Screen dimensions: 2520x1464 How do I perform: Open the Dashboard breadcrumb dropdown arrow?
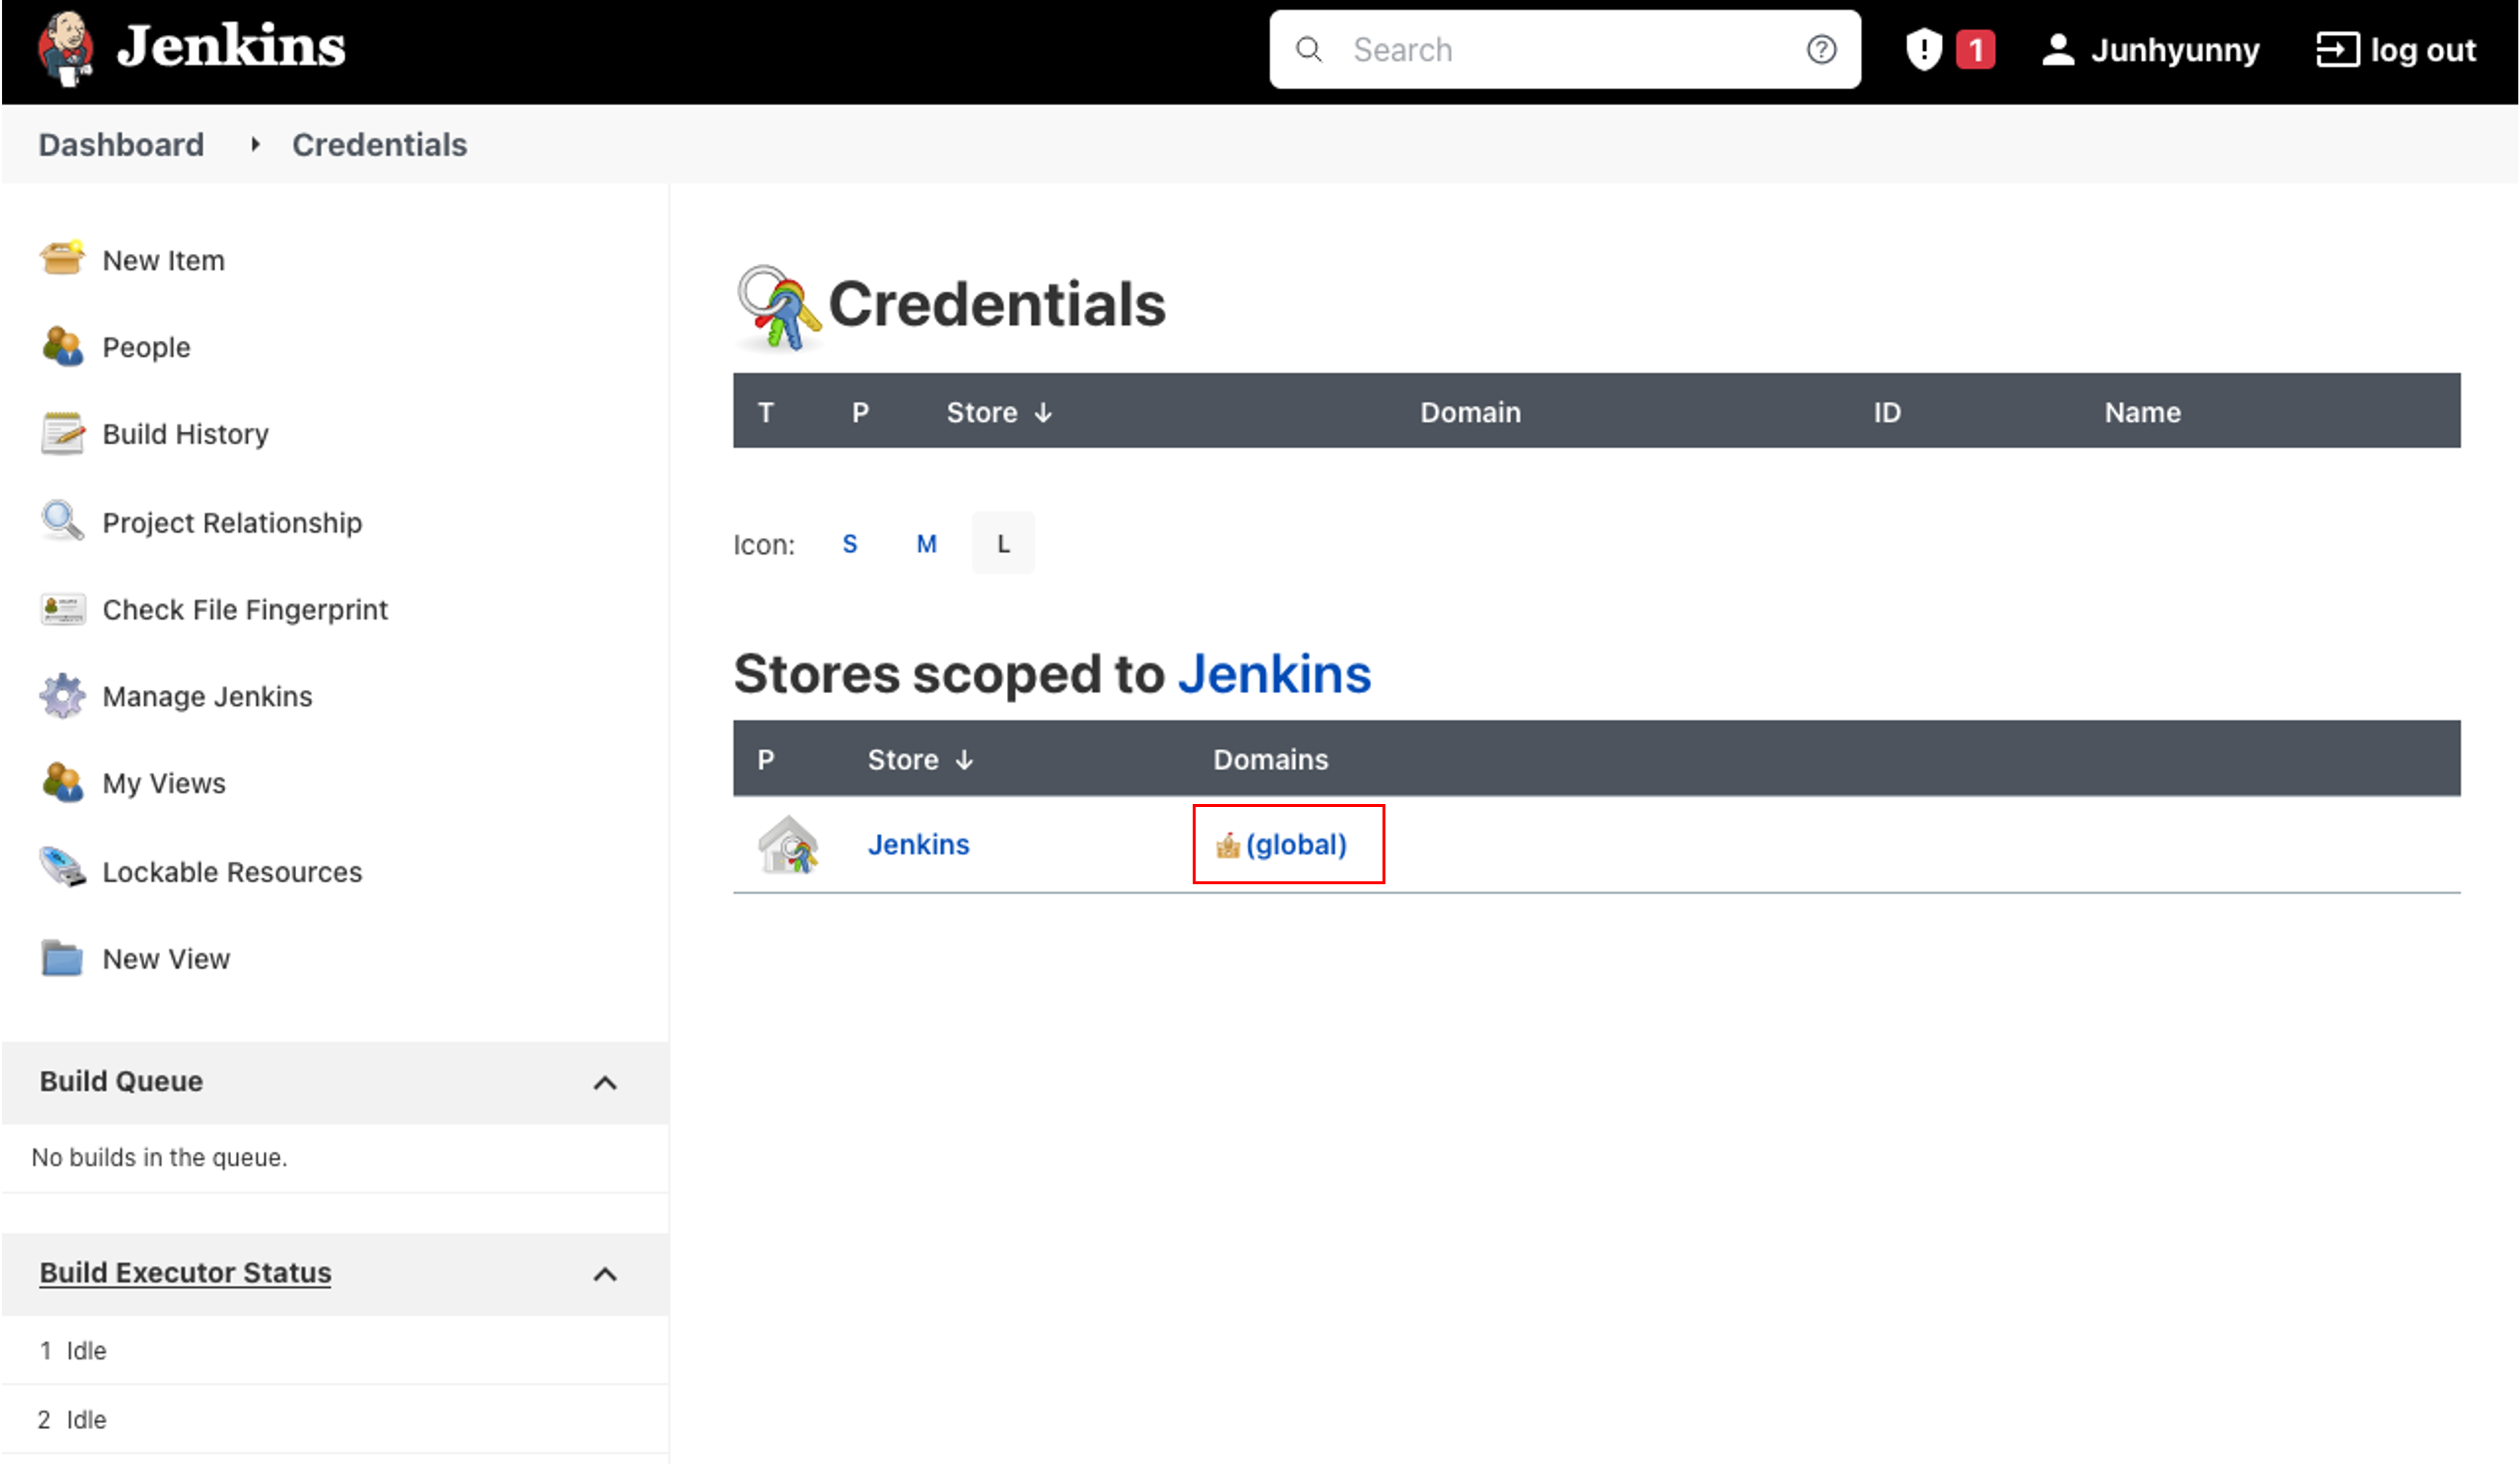tap(255, 144)
